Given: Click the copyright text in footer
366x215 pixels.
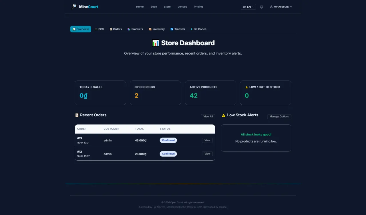Looking at the screenshot, I should 183,202.
